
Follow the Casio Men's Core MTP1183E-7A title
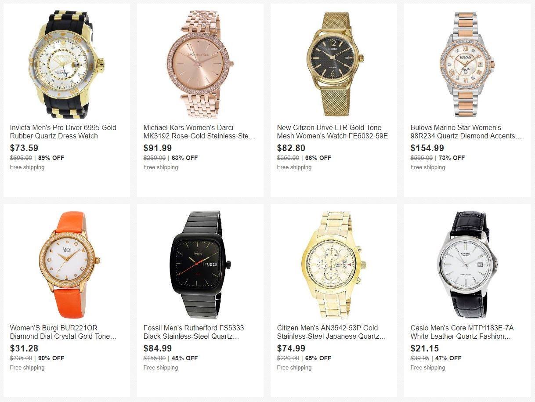(x=462, y=332)
